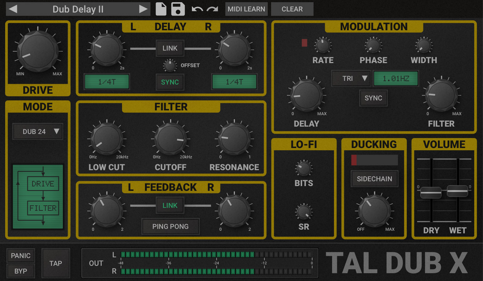This screenshot has height=281, width=483.
Task: Click the small OFFSET knob
Action: (170, 66)
